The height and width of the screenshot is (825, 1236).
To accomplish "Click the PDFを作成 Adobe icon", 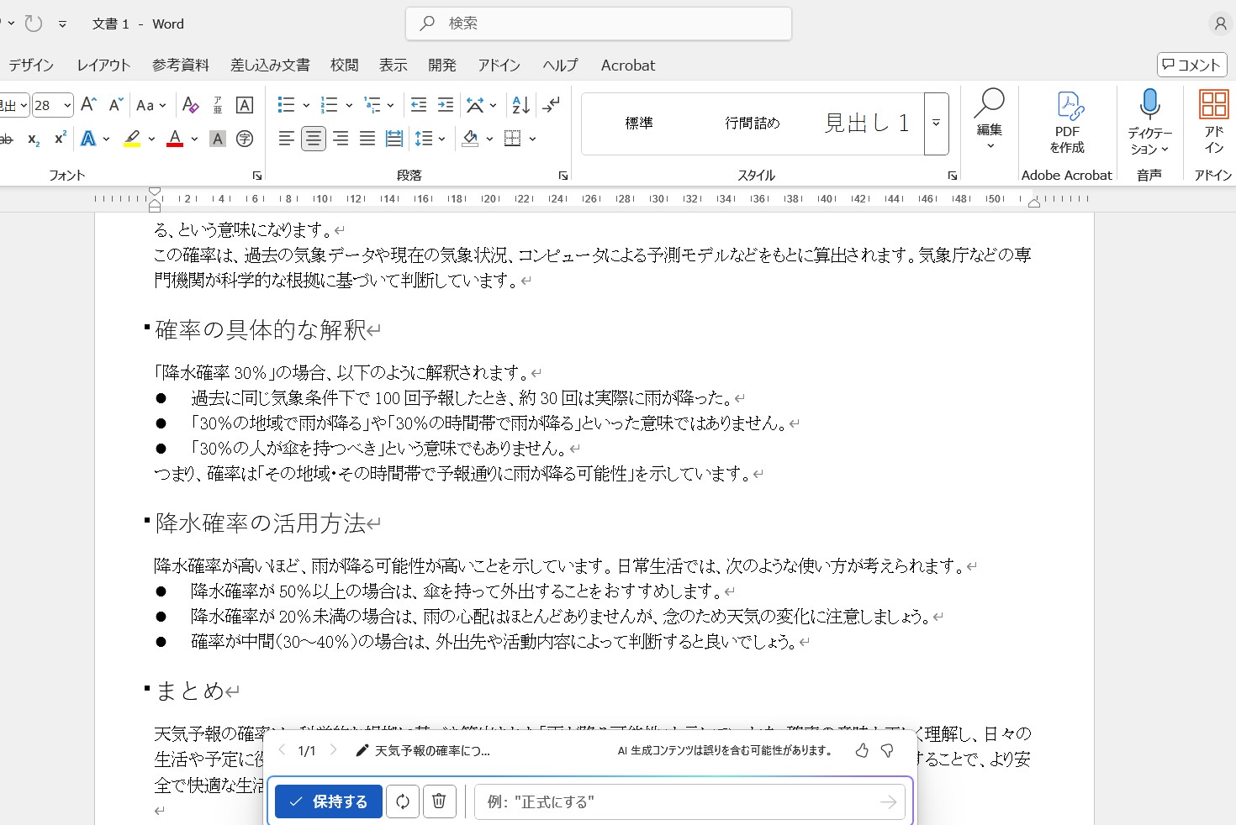I will tap(1067, 123).
